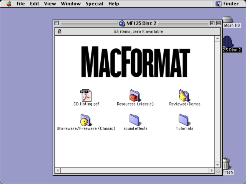Click the window close box

point(57,23)
